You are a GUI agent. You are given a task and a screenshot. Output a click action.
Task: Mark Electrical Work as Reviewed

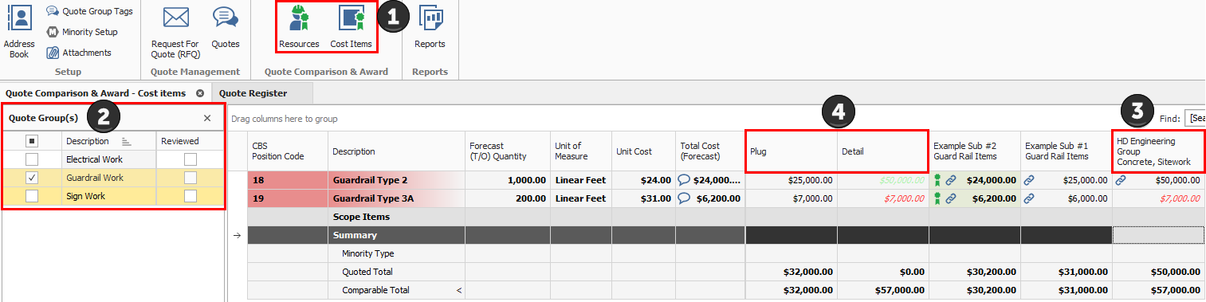click(190, 159)
